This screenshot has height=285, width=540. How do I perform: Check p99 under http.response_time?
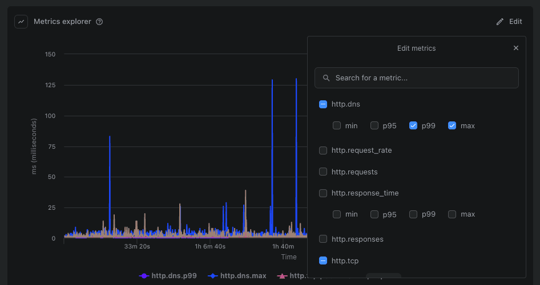click(413, 214)
